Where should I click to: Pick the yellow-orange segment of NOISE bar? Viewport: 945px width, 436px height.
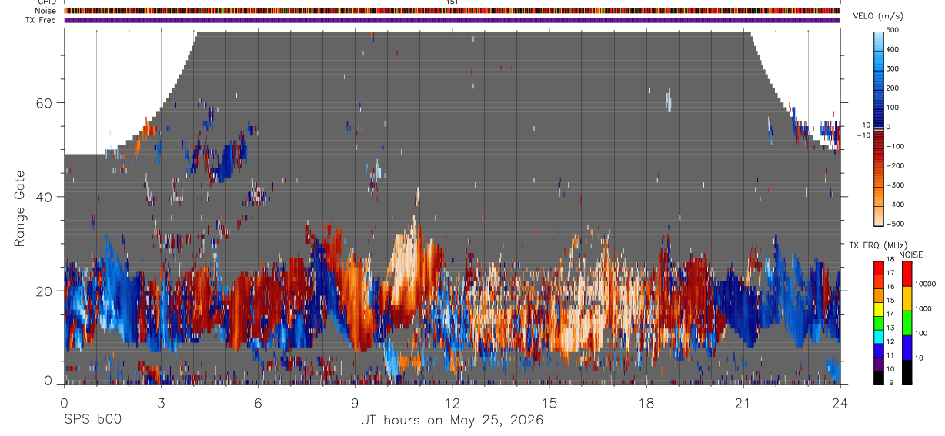click(x=908, y=298)
